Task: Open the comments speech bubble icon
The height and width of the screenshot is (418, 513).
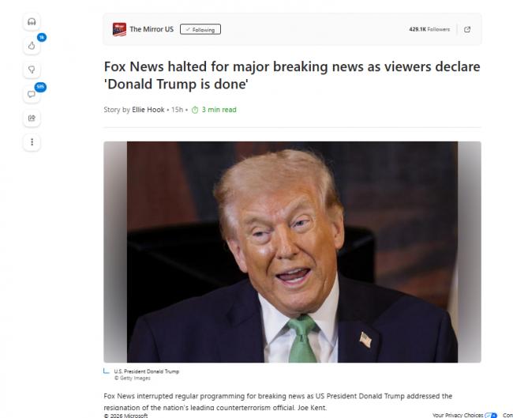Action: [32, 94]
